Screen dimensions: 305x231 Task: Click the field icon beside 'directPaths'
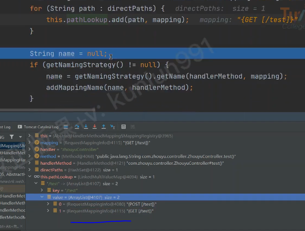pos(37,170)
